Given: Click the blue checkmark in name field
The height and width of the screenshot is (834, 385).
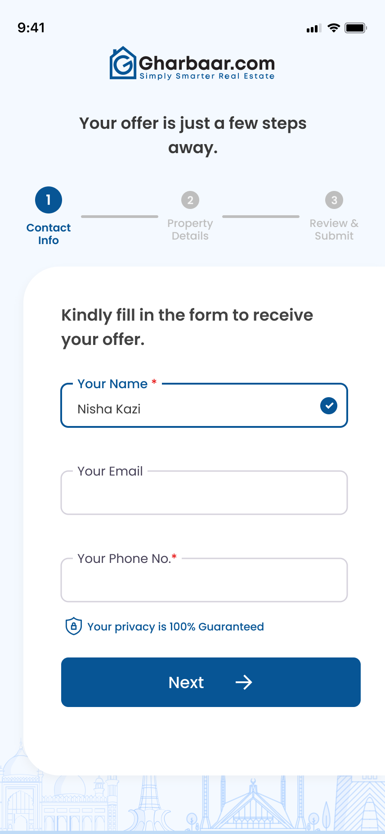Looking at the screenshot, I should coord(329,406).
